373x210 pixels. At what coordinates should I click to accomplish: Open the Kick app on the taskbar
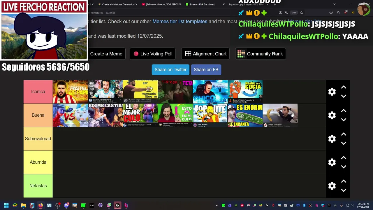point(83,205)
